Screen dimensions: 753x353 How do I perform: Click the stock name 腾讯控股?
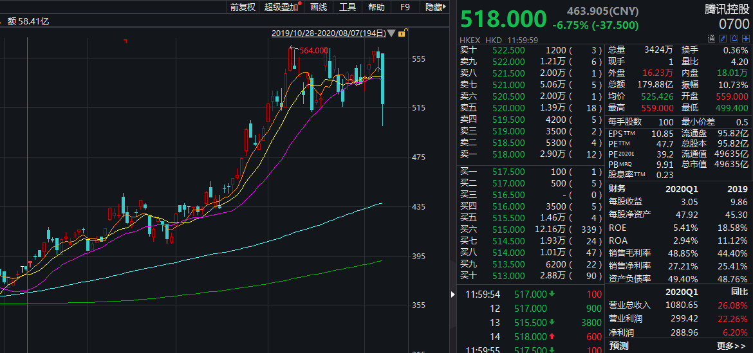click(x=726, y=8)
